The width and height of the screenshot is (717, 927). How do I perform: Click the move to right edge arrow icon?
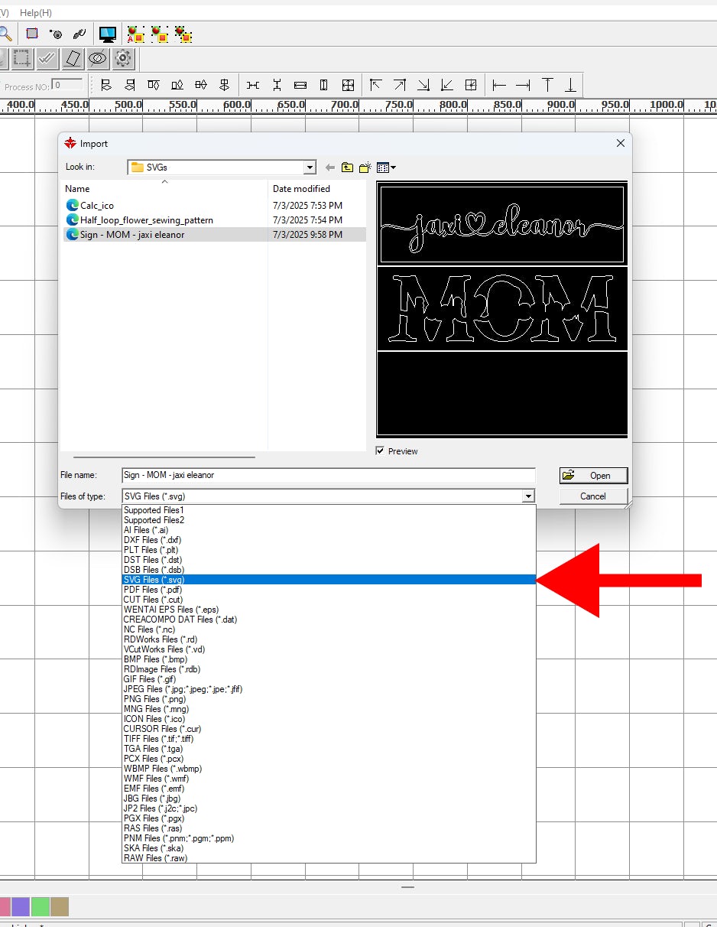tap(523, 85)
